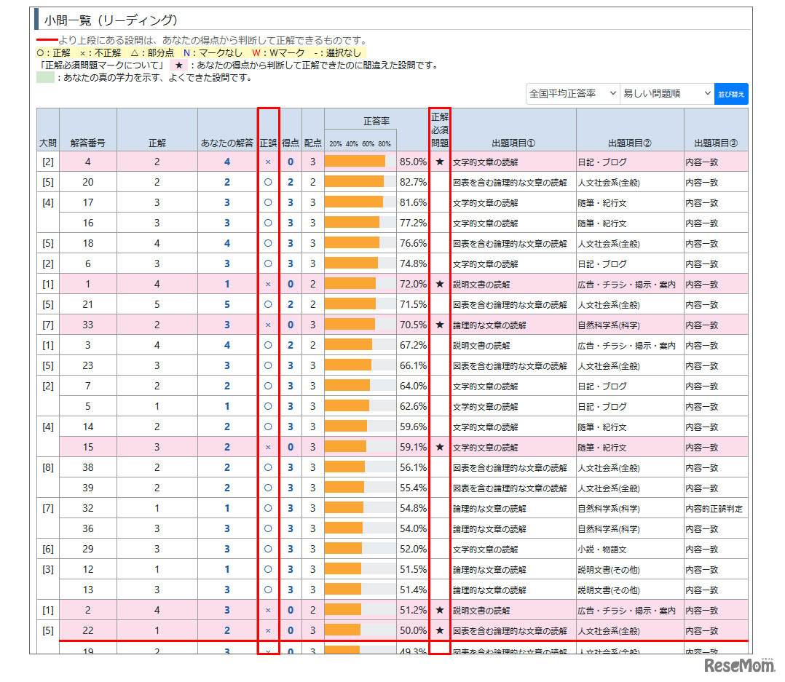785x682 pixels.
Task: Click the ★ mark on answer number 15 row
Action: (441, 447)
